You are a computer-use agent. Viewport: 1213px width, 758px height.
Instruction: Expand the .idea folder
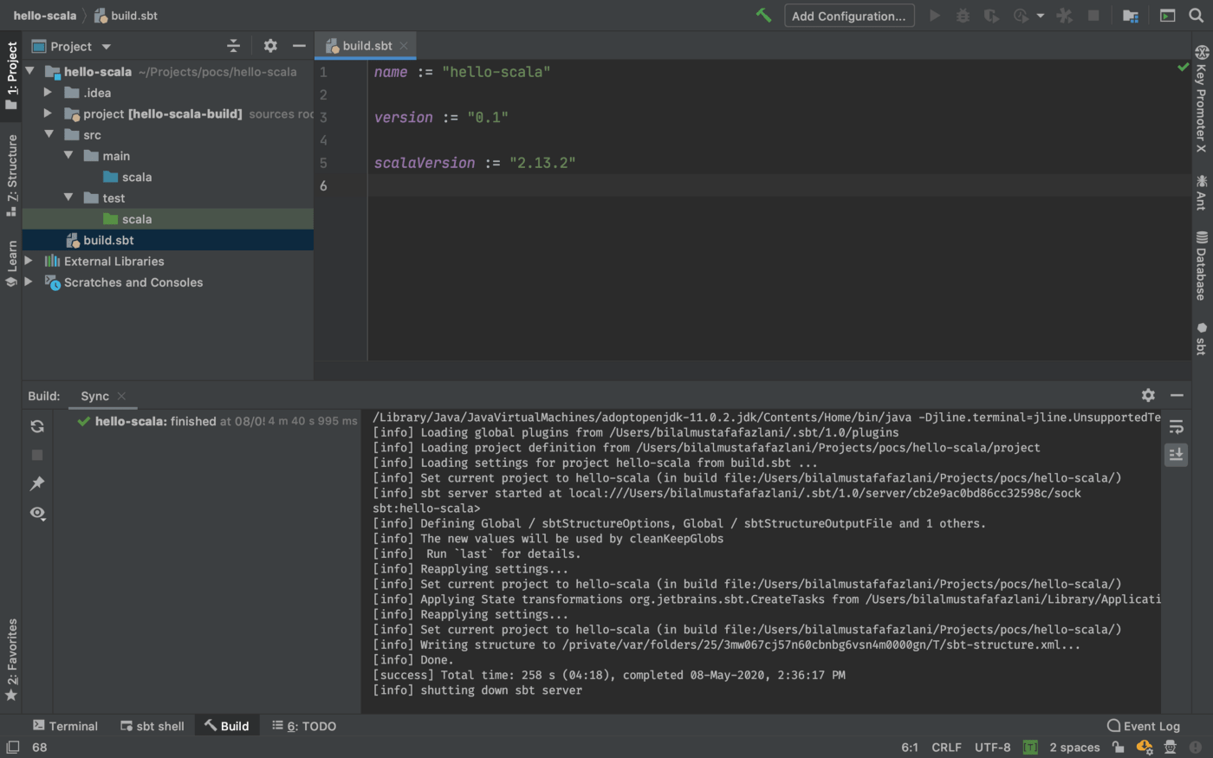(x=48, y=93)
